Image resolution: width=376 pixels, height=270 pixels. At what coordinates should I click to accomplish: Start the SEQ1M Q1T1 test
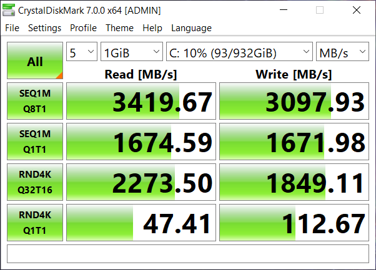point(35,142)
